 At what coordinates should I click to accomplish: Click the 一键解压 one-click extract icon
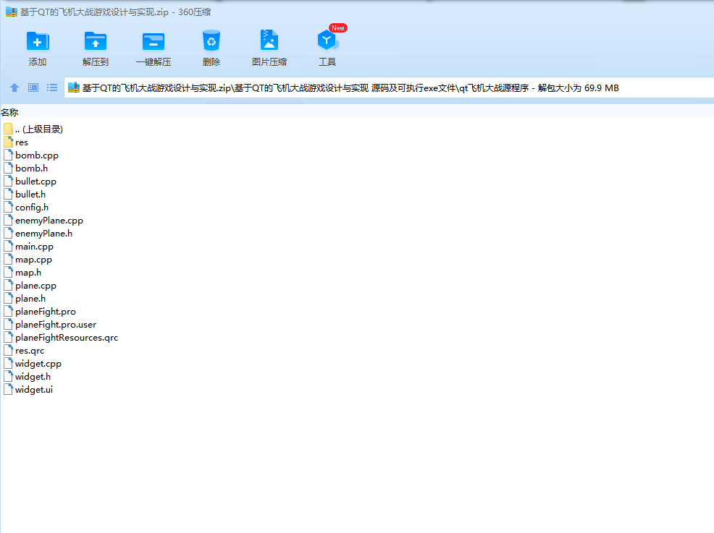tap(154, 41)
